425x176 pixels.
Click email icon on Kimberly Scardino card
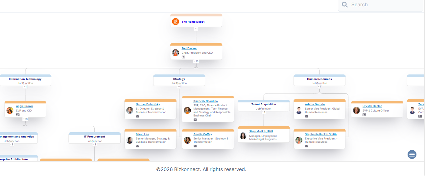195,120
